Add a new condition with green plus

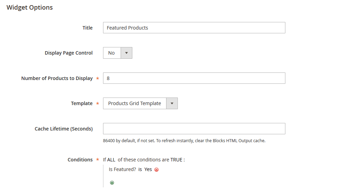pos(112,183)
